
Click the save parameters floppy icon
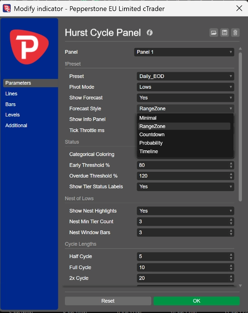pos(224,33)
